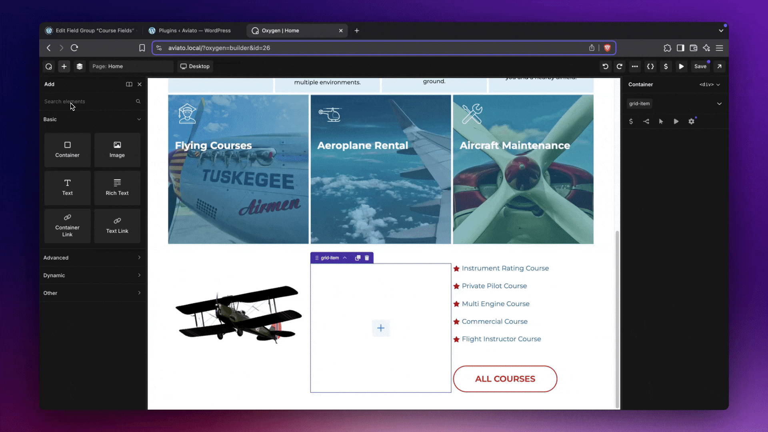Open the dollar sign tab in Container properties

(631, 122)
